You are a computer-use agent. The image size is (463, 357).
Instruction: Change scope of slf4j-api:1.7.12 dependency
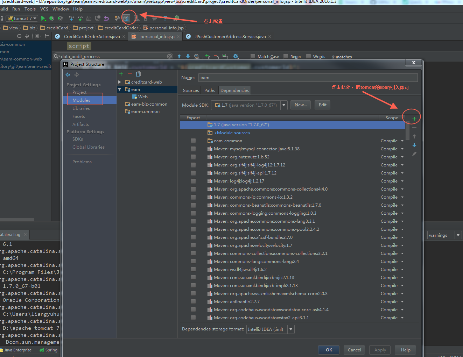(392, 173)
